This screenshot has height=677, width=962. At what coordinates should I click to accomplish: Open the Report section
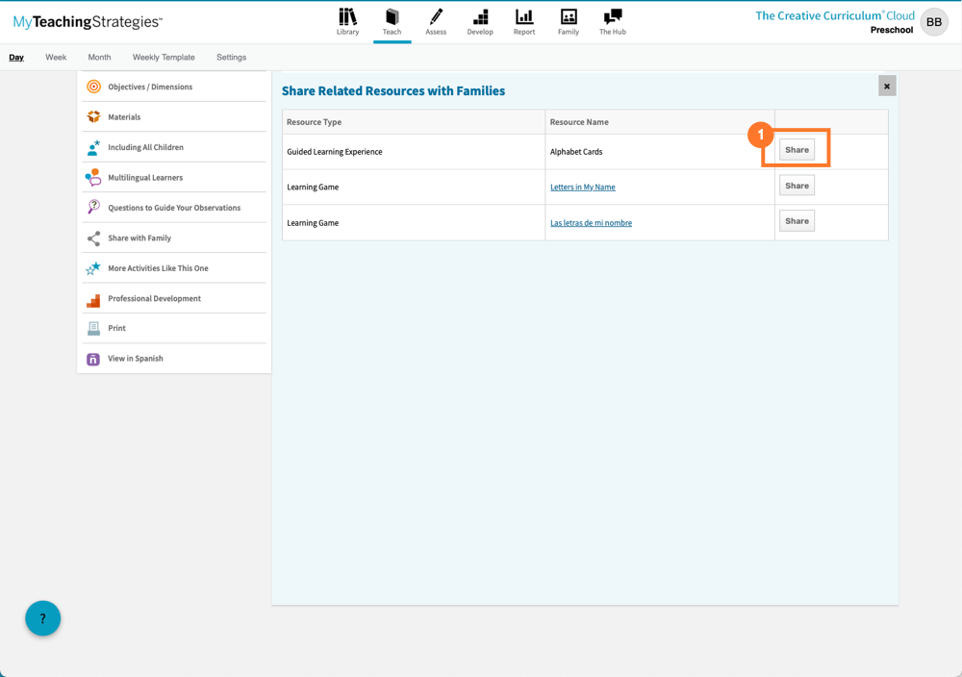(523, 21)
